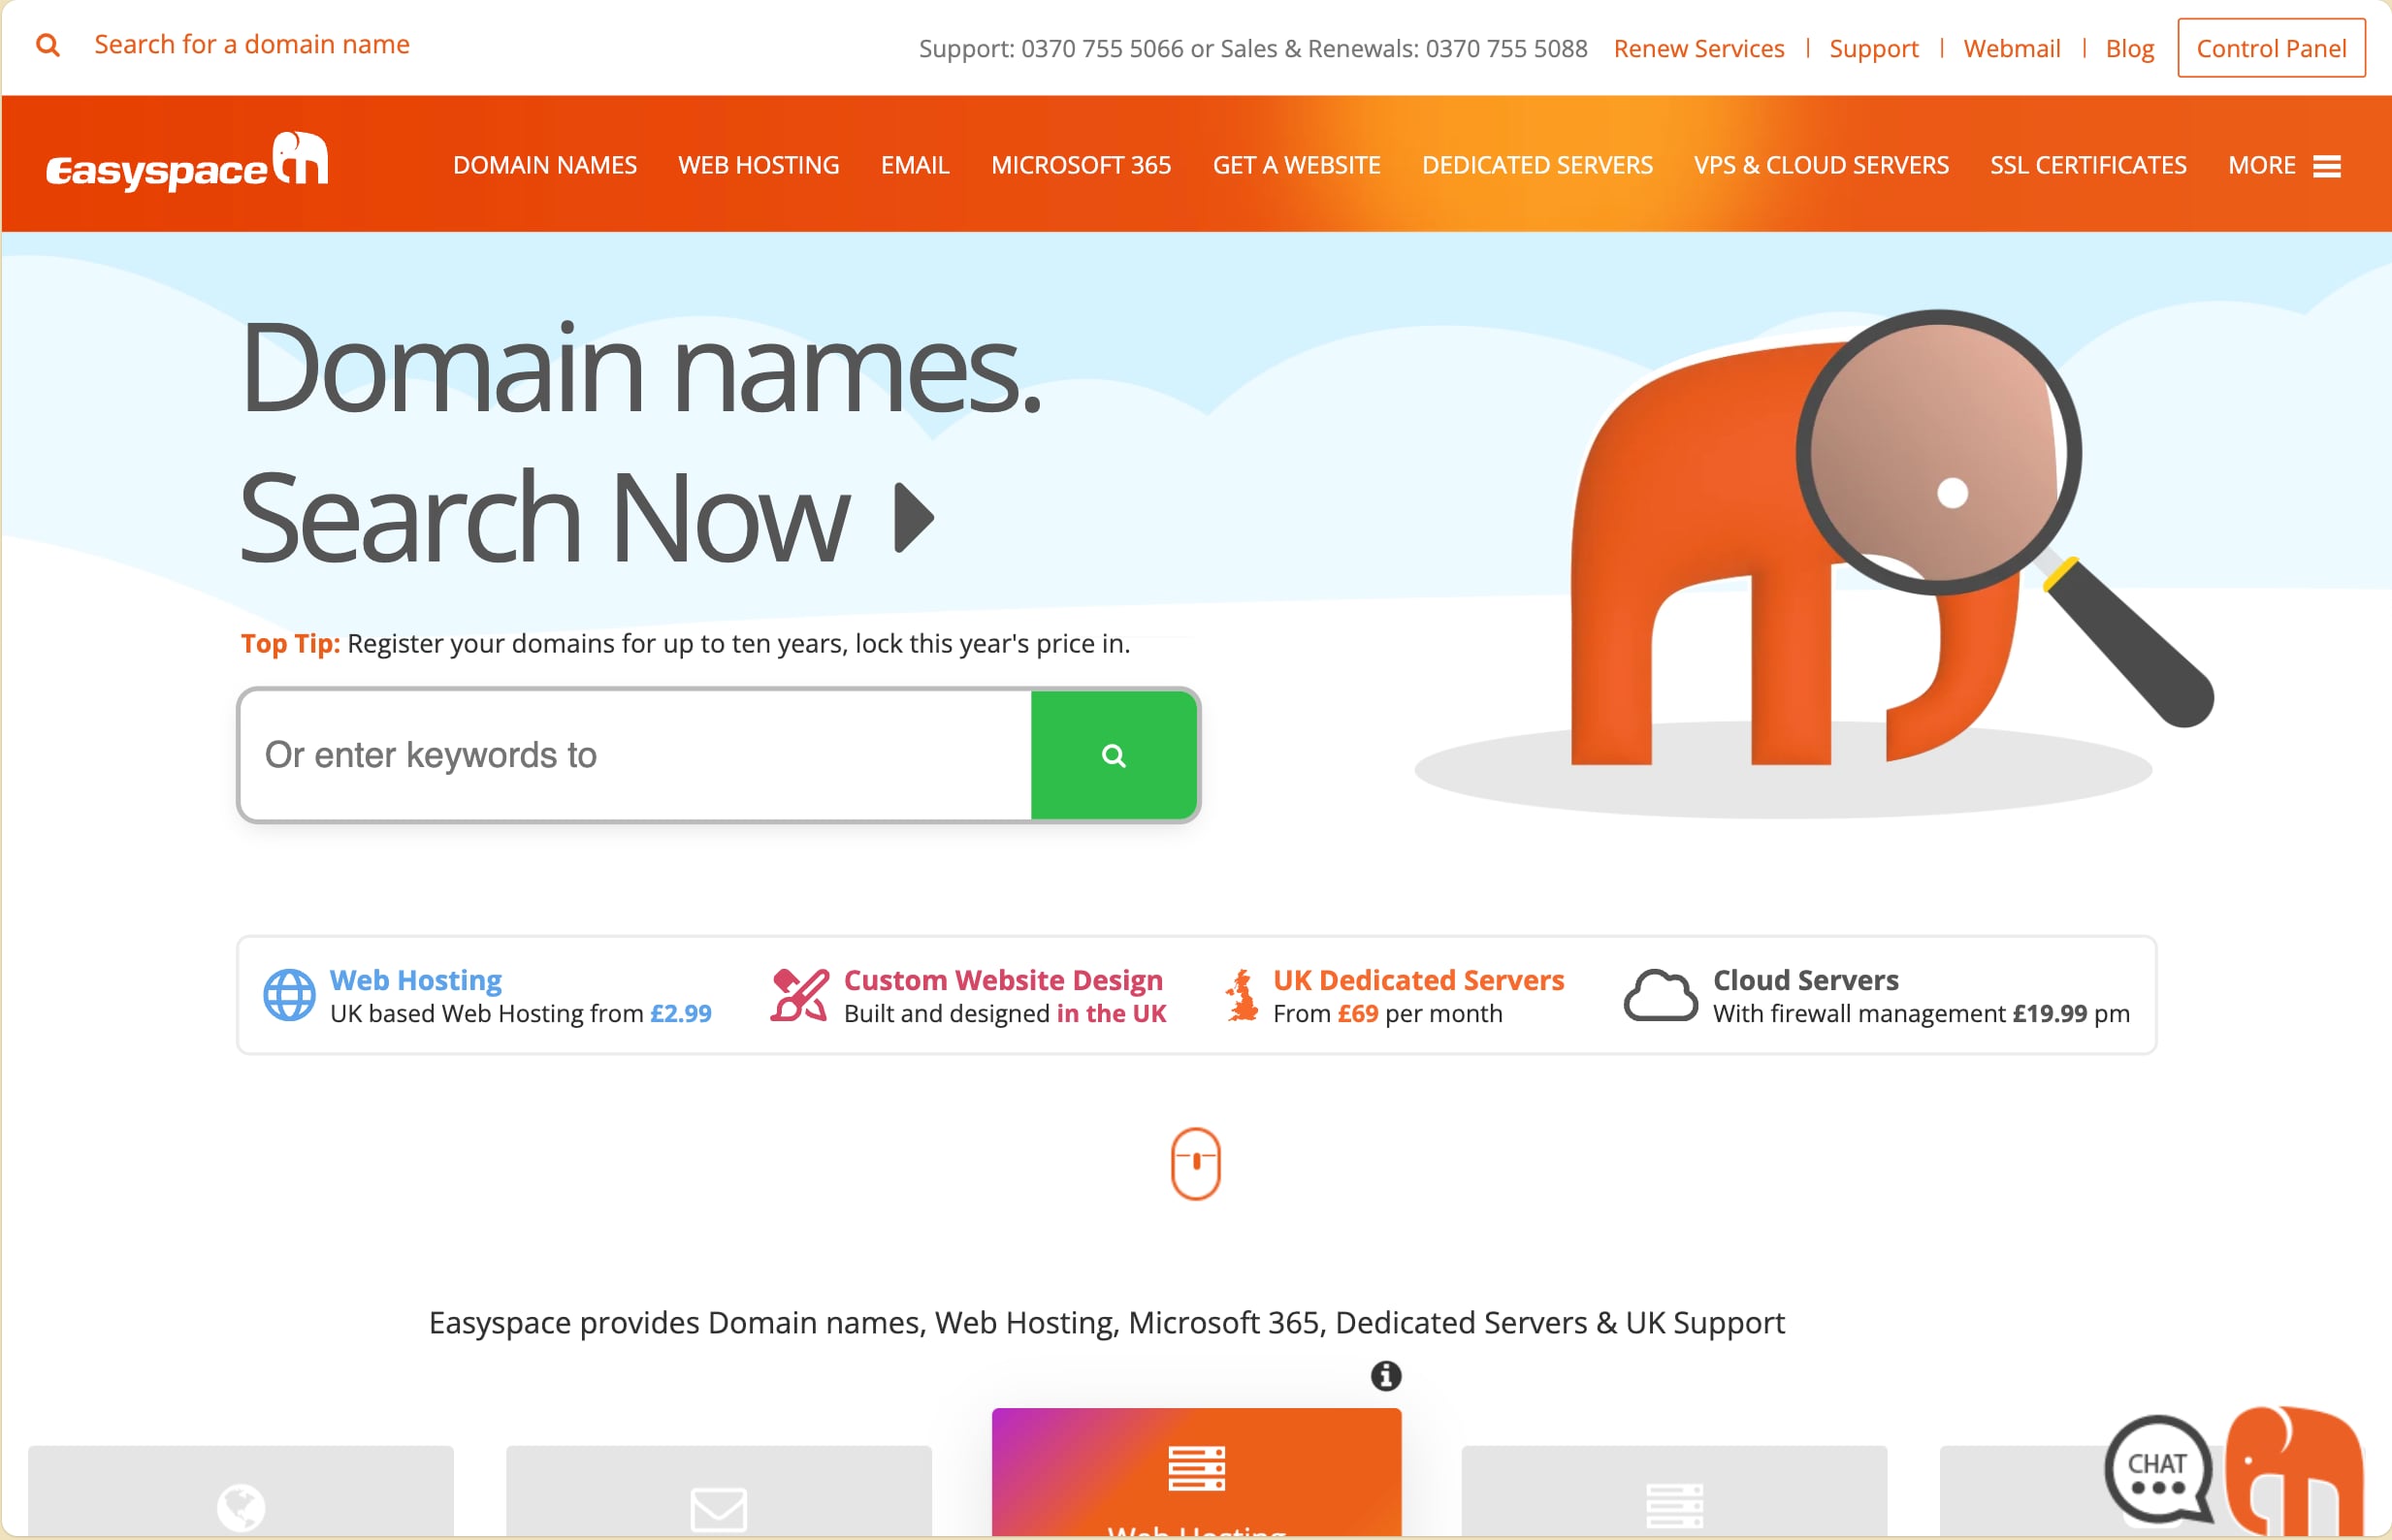This screenshot has height=1540, width=2392.
Task: Click the Top Tip registration text
Action: 685,643
